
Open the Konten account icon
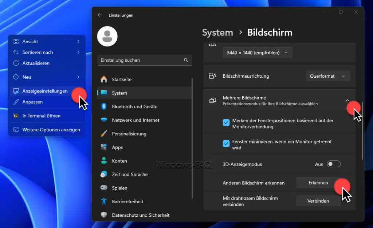point(103,161)
